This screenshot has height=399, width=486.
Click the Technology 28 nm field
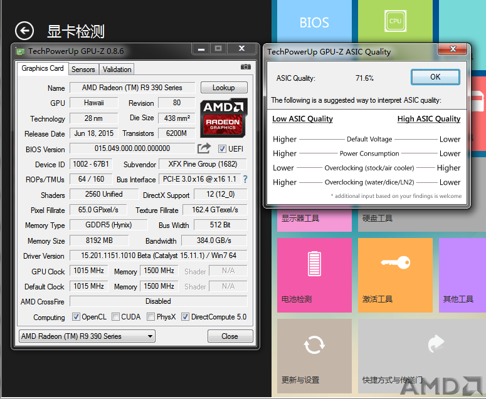[94, 118]
